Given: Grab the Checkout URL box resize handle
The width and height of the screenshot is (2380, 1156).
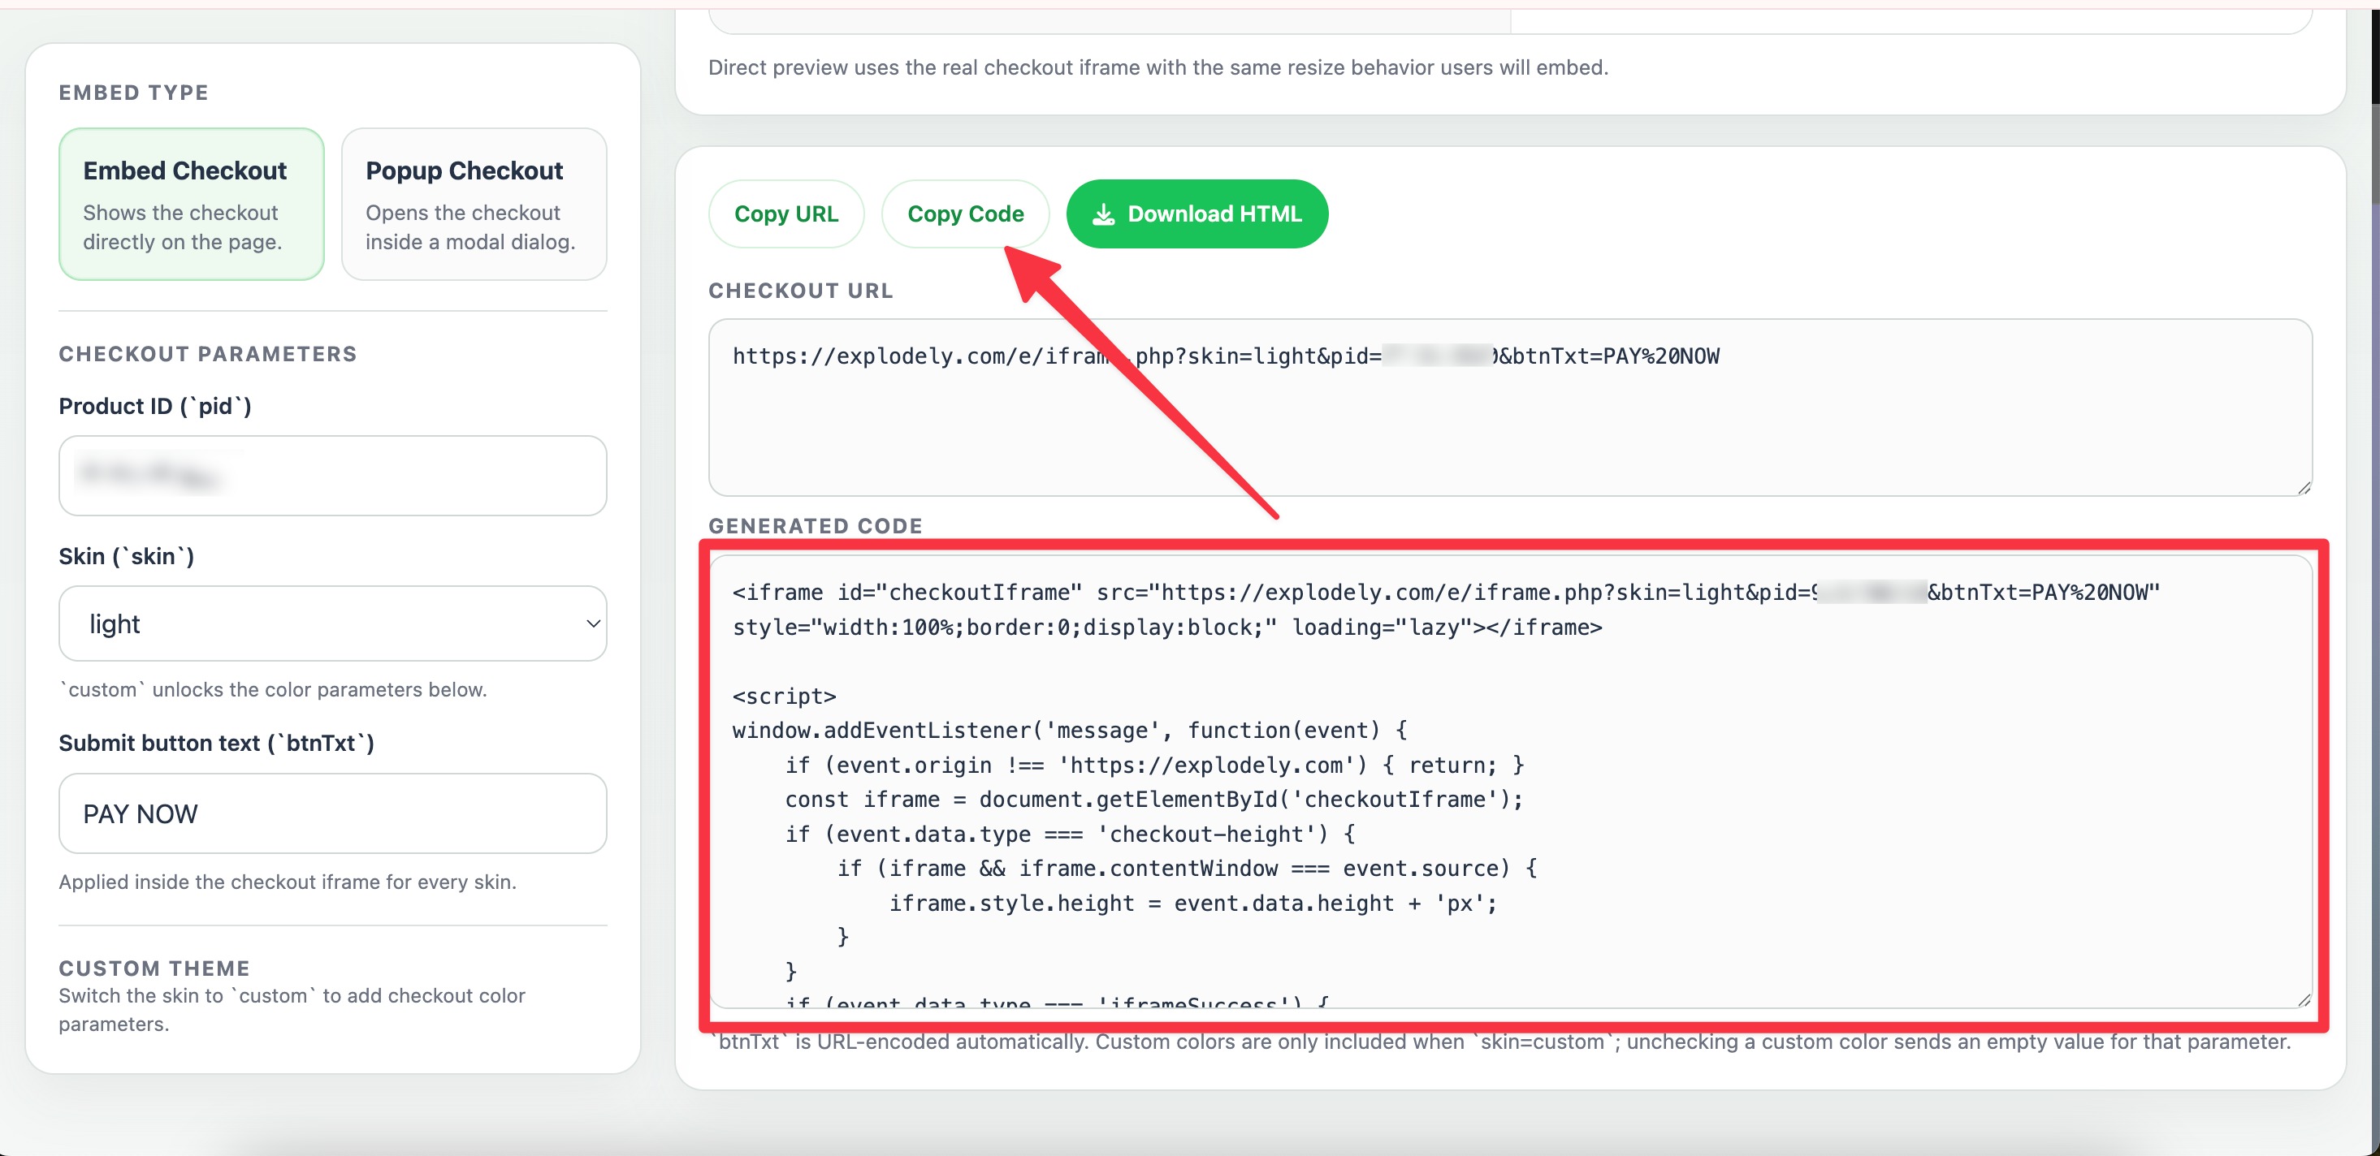Looking at the screenshot, I should point(2304,488).
